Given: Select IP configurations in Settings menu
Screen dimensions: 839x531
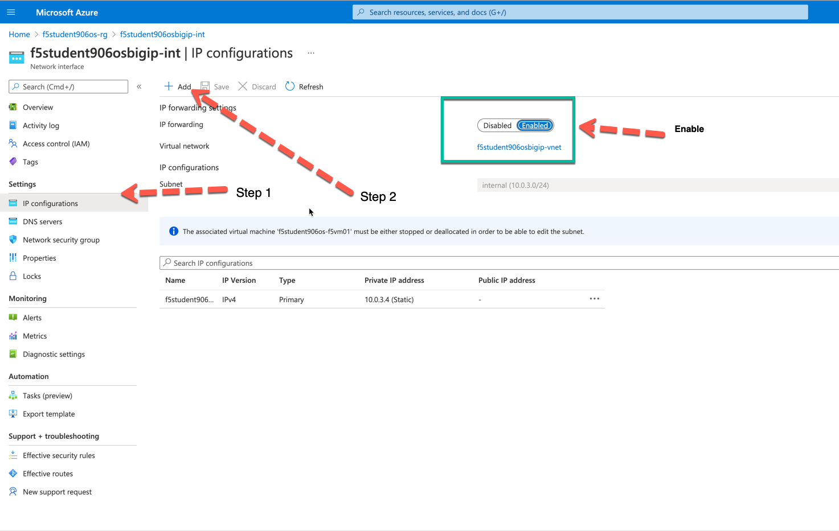Looking at the screenshot, I should tap(50, 203).
